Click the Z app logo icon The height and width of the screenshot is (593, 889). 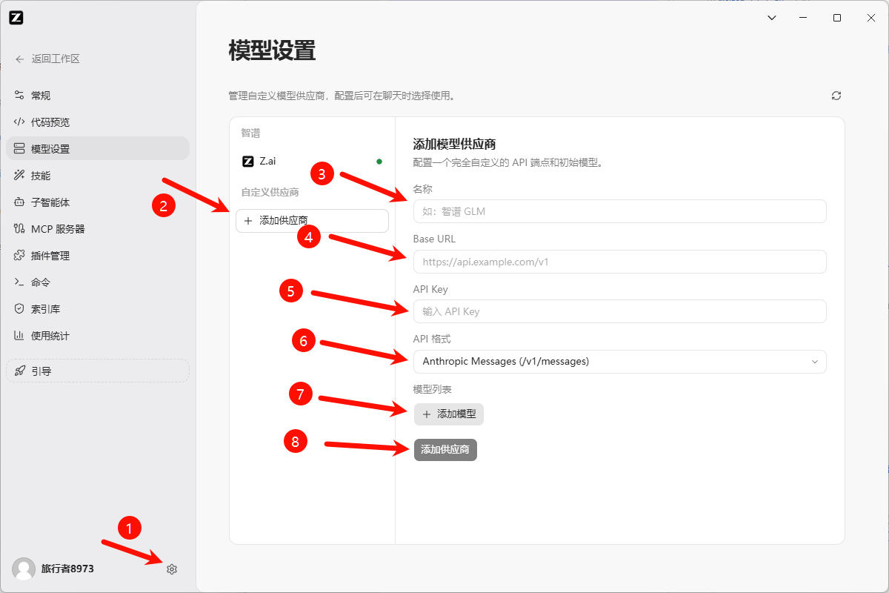(x=16, y=18)
